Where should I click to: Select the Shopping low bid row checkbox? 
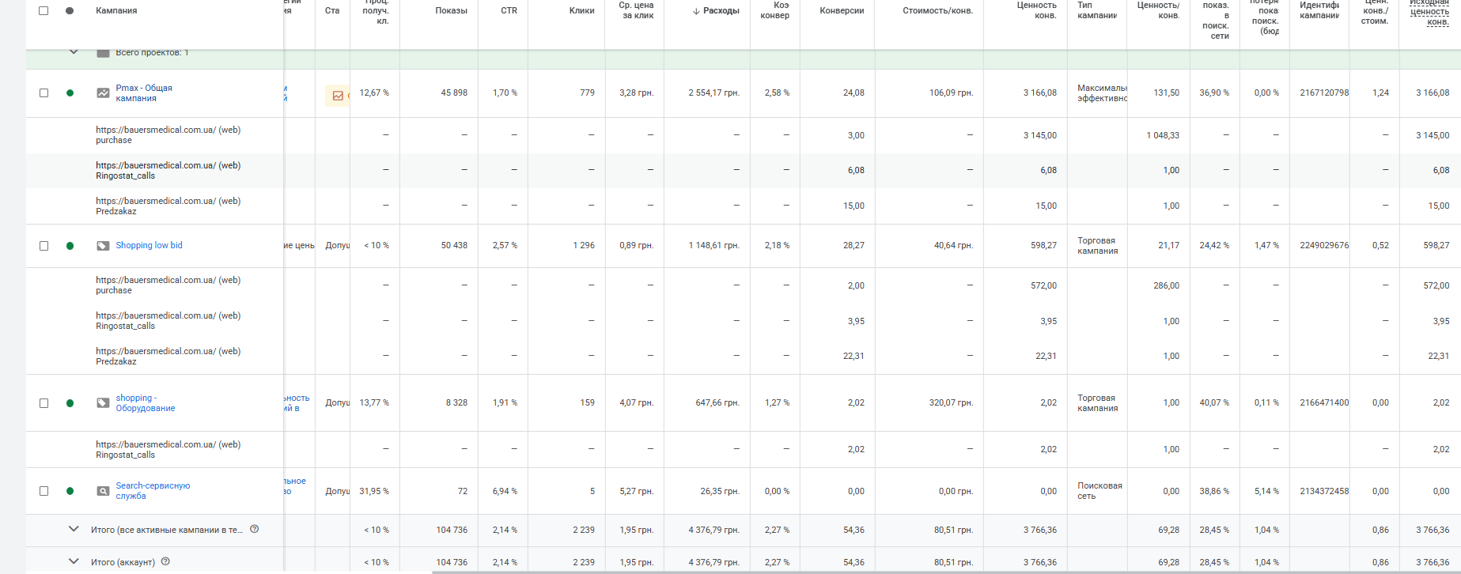(x=44, y=246)
